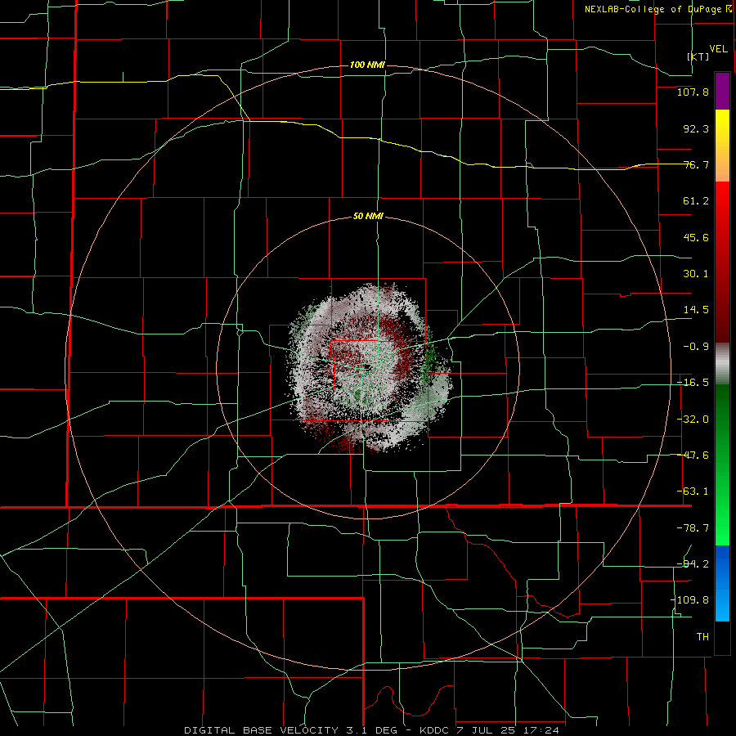Select the 30.1 scale value
This screenshot has width=736, height=736.
[x=696, y=274]
